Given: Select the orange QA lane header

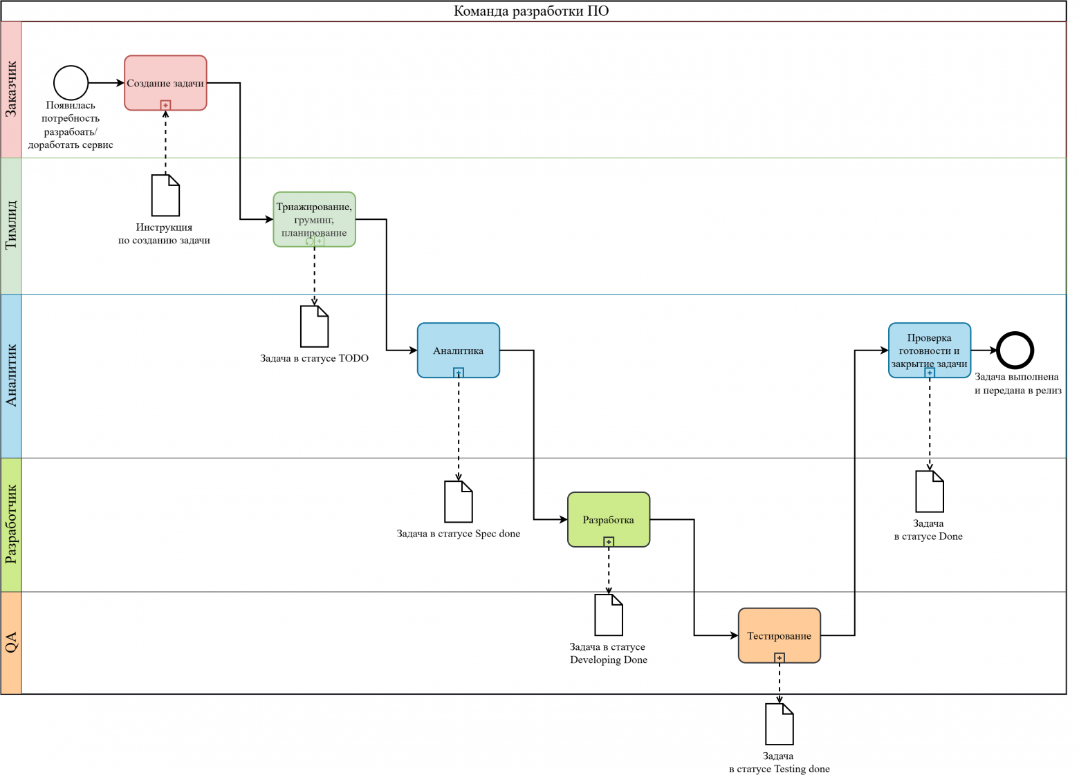Looking at the screenshot, I should 11,642.
